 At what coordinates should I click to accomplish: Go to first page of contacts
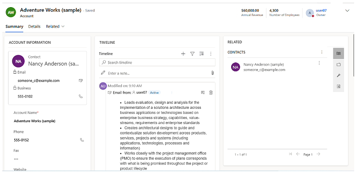coord(291,154)
